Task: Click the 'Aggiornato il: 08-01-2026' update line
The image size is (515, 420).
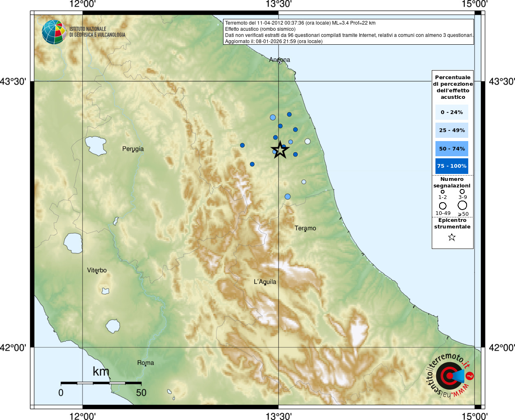Action: coord(274,41)
